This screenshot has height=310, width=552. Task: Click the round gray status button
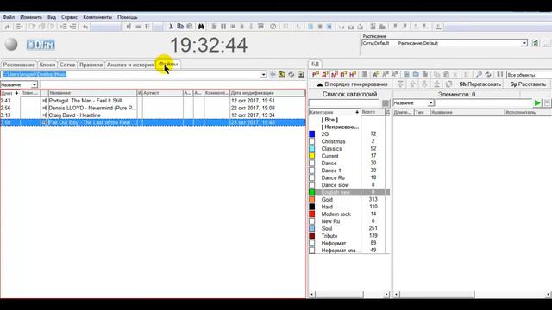pyautogui.click(x=11, y=44)
